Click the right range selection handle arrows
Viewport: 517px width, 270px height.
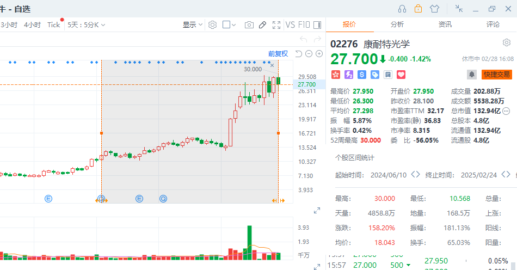(278, 200)
